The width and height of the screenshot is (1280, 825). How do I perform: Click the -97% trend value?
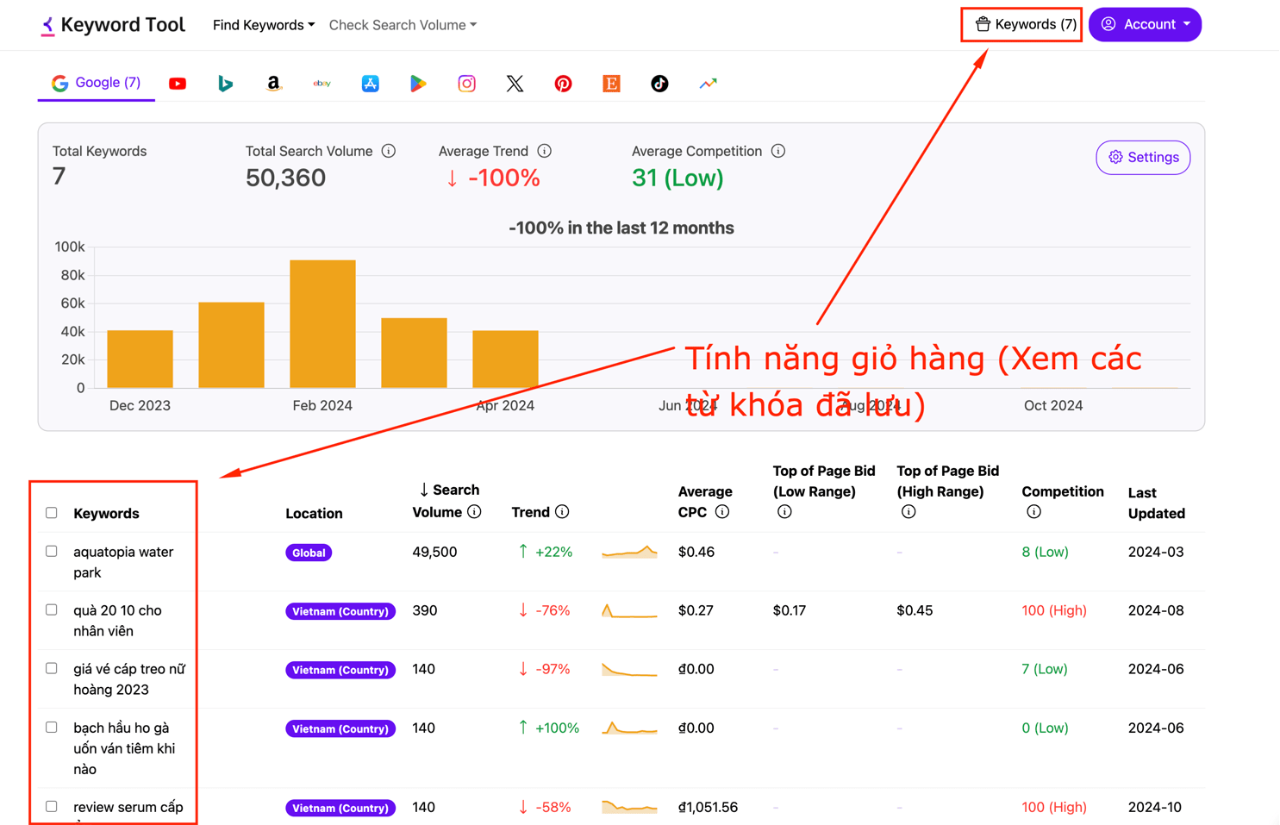point(544,669)
